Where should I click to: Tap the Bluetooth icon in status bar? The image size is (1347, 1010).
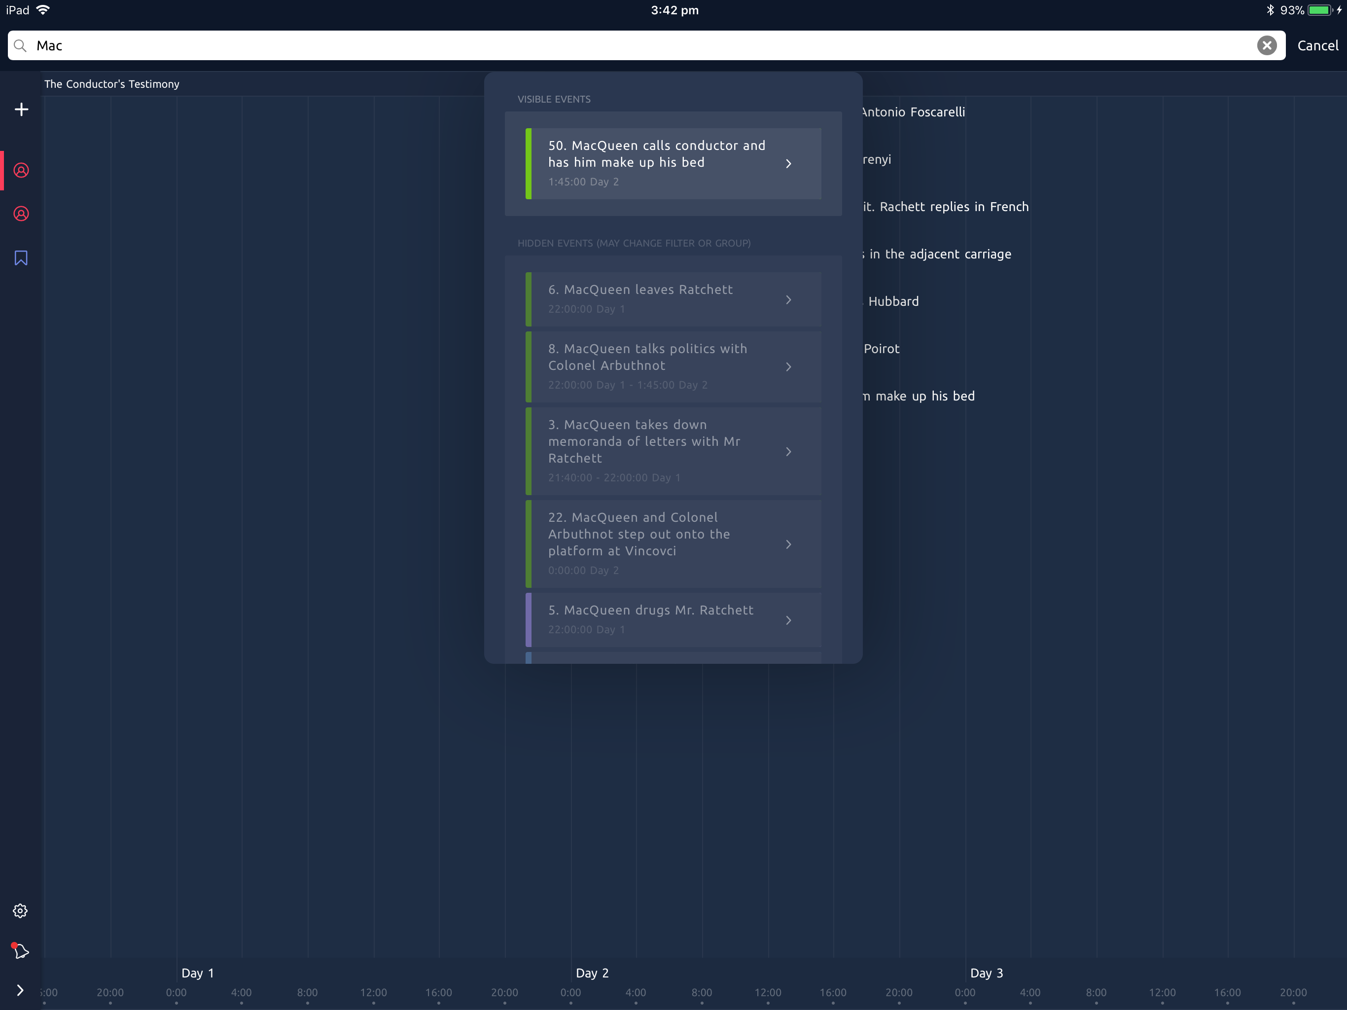pos(1270,10)
